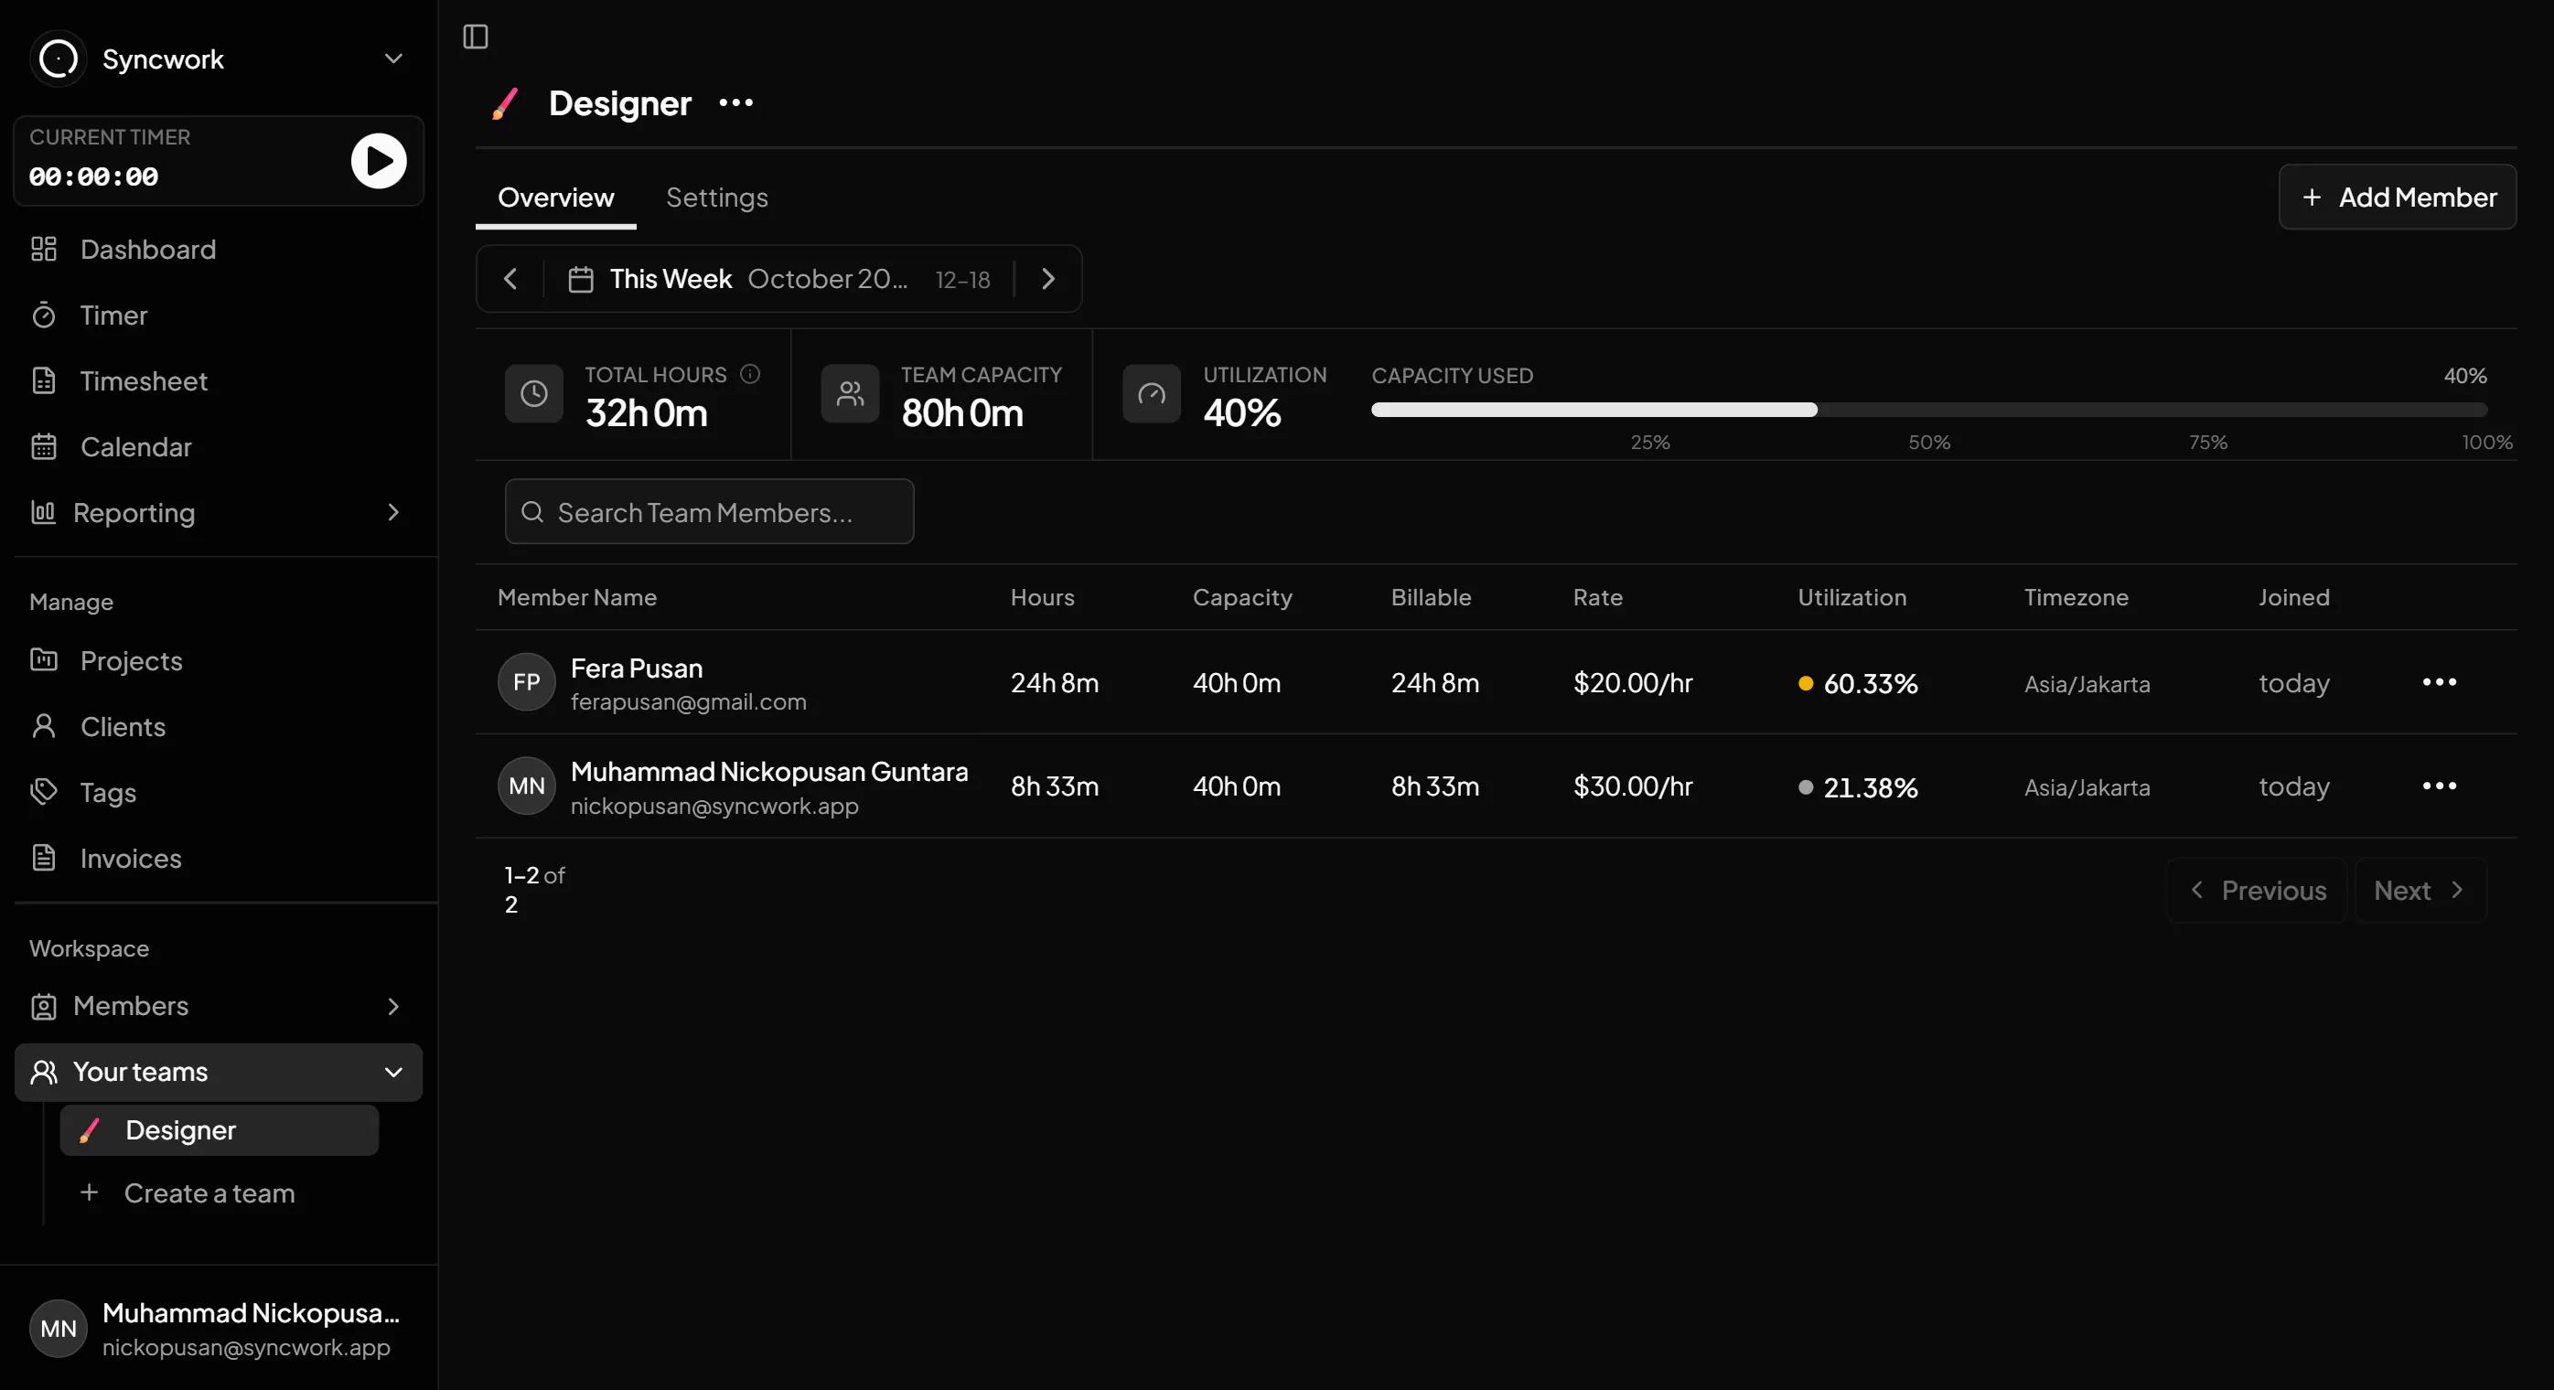Viewport: 2554px width, 1390px height.
Task: Toggle the sidebar panel icon
Action: [476, 37]
